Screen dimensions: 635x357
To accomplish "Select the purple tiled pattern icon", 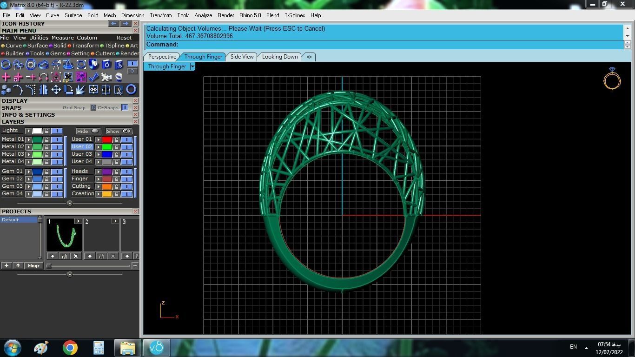I will 81,77.
